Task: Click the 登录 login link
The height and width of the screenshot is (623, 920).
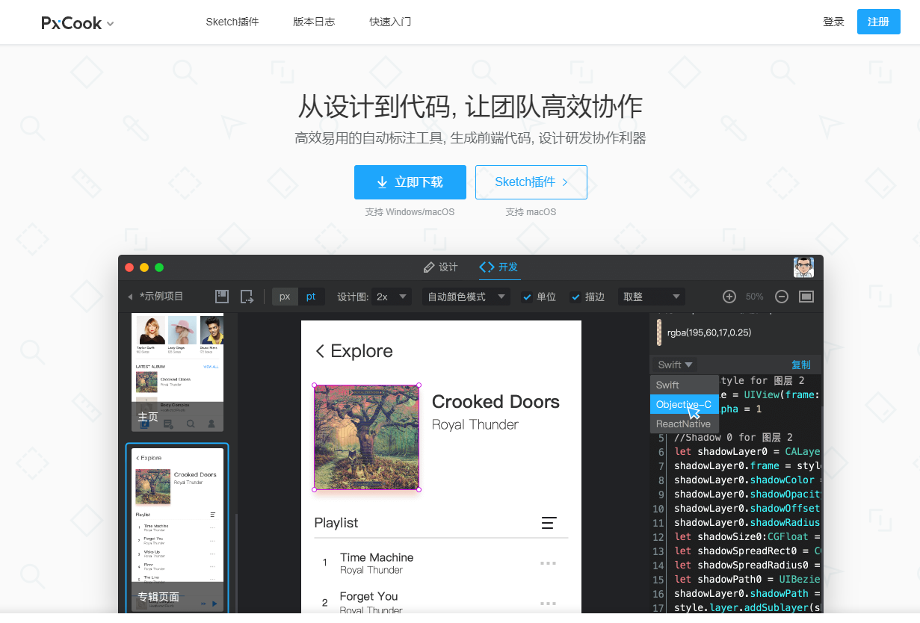Action: pos(833,22)
